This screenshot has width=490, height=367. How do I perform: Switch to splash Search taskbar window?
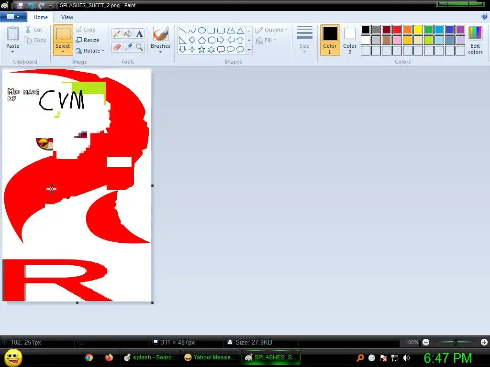pos(150,357)
